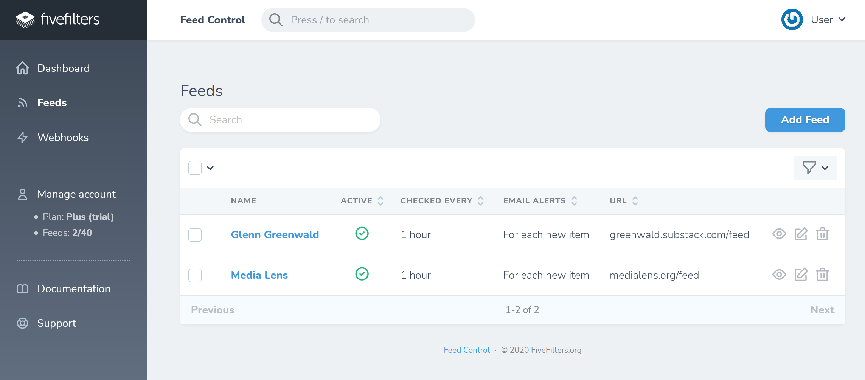Click the Name column header
The width and height of the screenshot is (865, 380).
tap(244, 201)
